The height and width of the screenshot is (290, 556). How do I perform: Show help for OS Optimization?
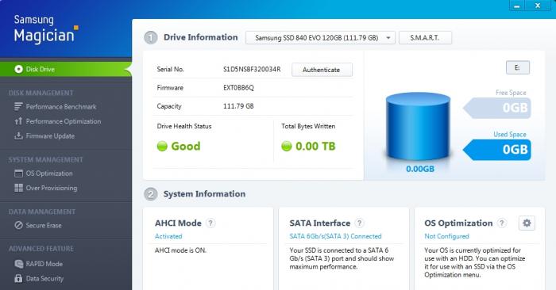pyautogui.click(x=501, y=223)
